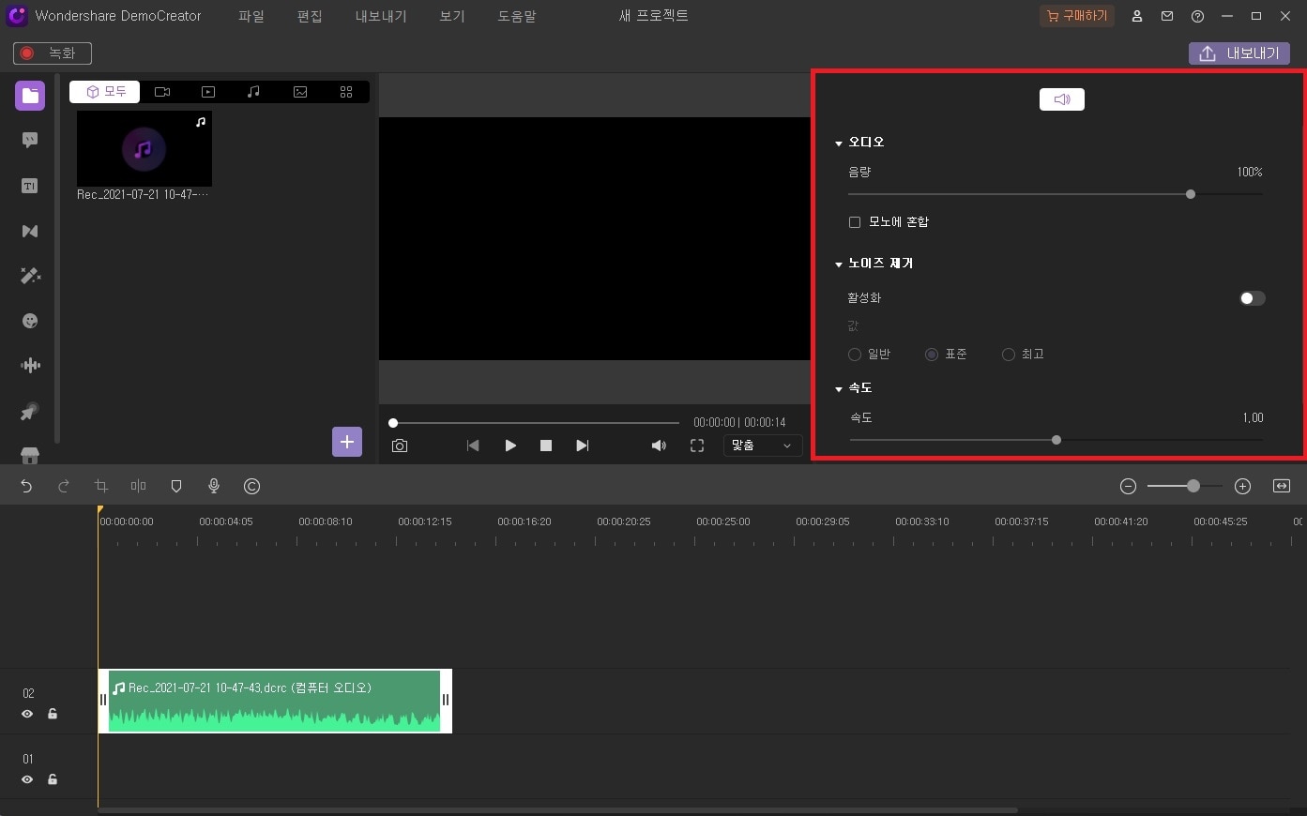Toggle visibility eye of track 01
The height and width of the screenshot is (816, 1307).
[27, 779]
